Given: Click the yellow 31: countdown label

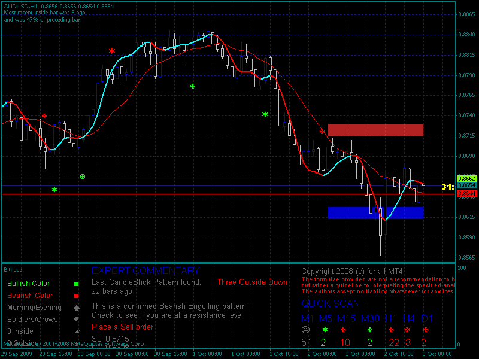Looking at the screenshot, I should 448,187.
